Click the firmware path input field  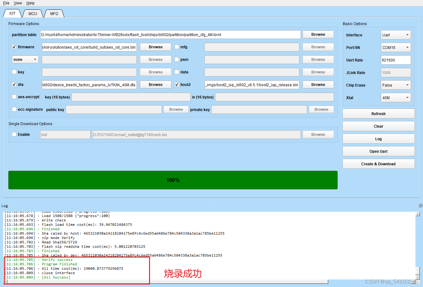click(89, 47)
